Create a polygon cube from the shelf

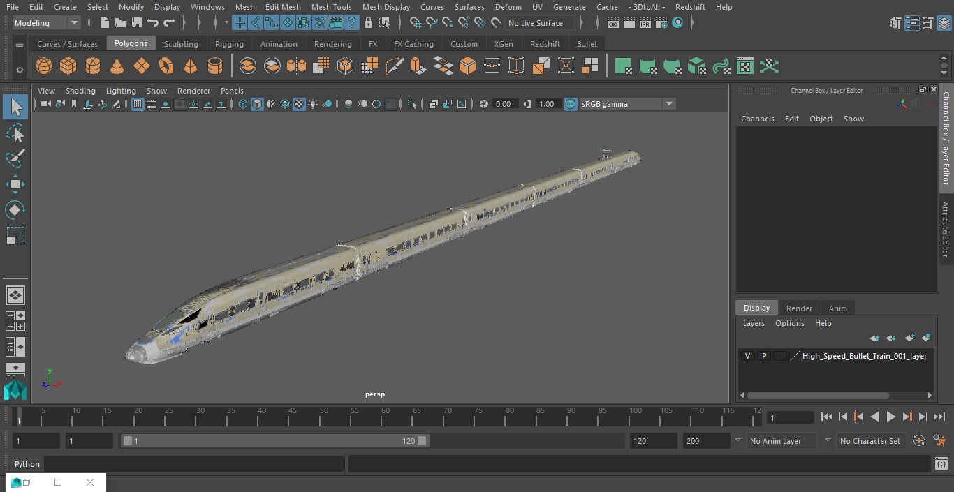click(68, 66)
